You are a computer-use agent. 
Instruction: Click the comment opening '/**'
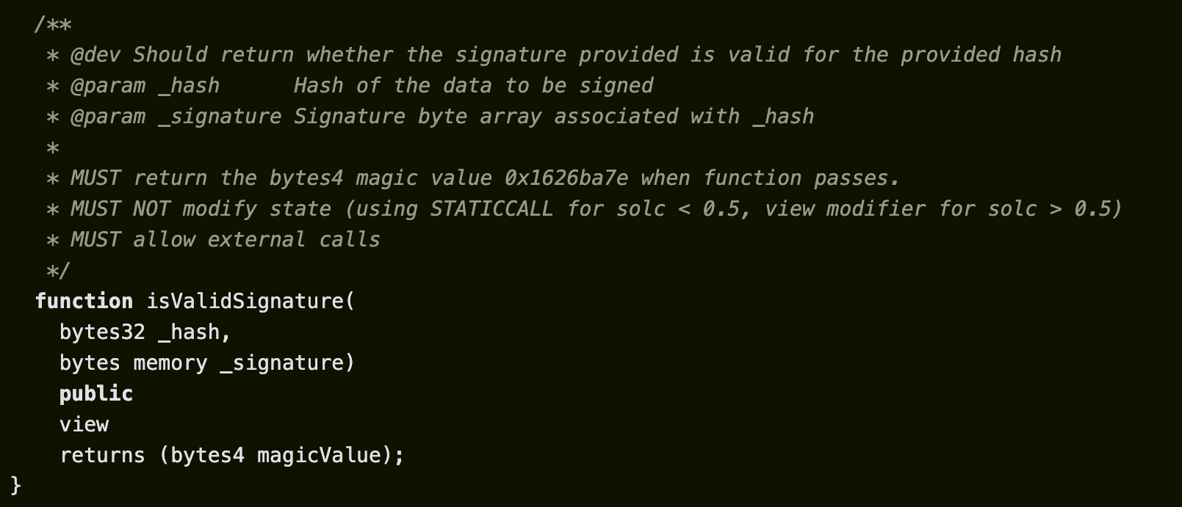53,25
